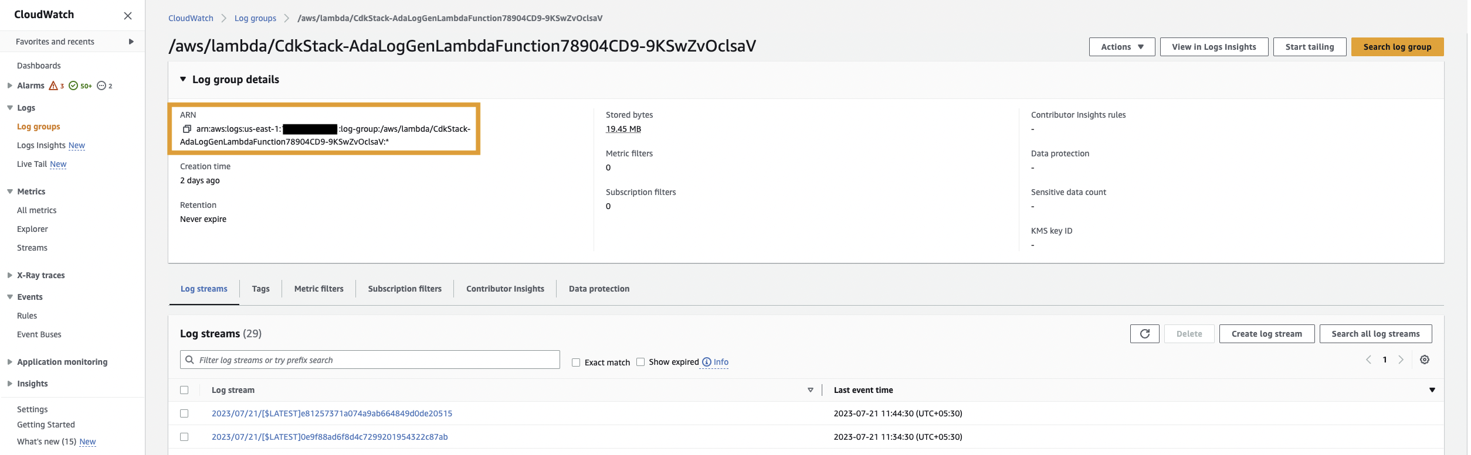Open the Metric filters tab

pyautogui.click(x=319, y=289)
